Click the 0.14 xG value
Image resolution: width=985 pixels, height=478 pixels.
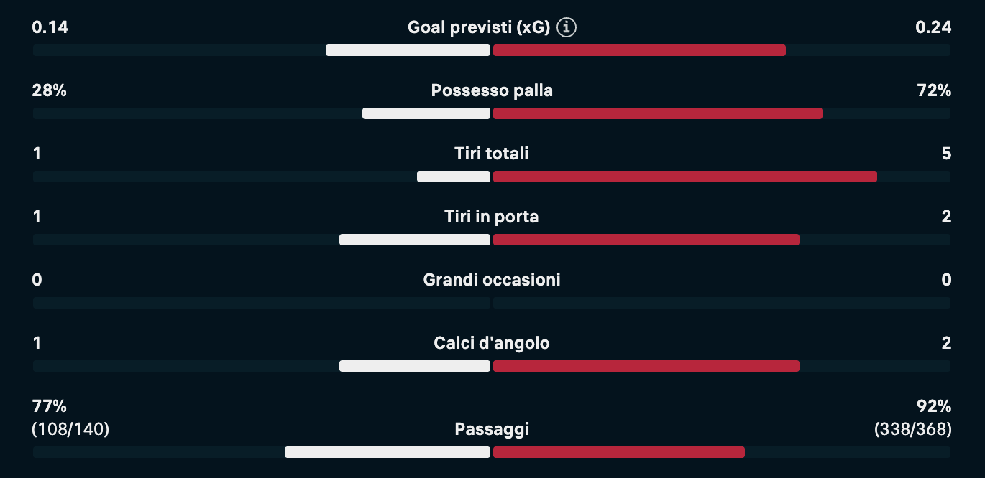[x=50, y=28]
